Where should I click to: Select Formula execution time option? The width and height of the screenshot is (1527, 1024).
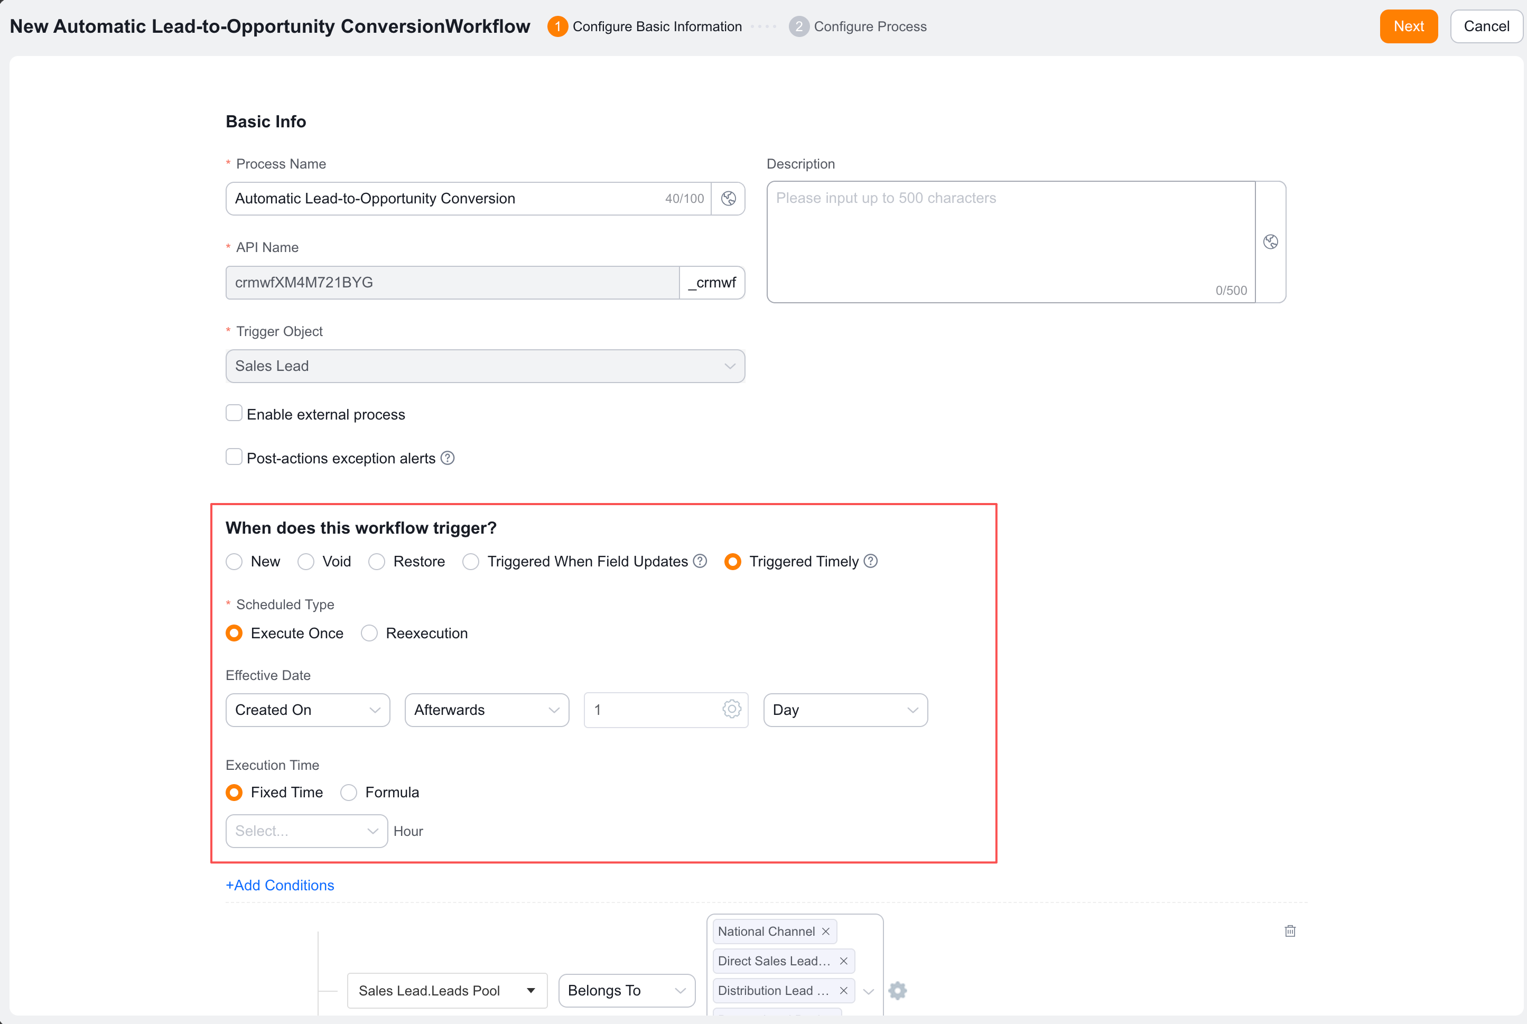(x=349, y=792)
